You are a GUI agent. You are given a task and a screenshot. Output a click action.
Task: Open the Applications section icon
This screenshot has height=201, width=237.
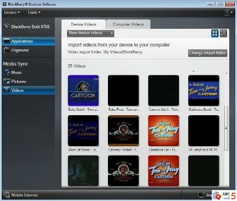pos(7,41)
